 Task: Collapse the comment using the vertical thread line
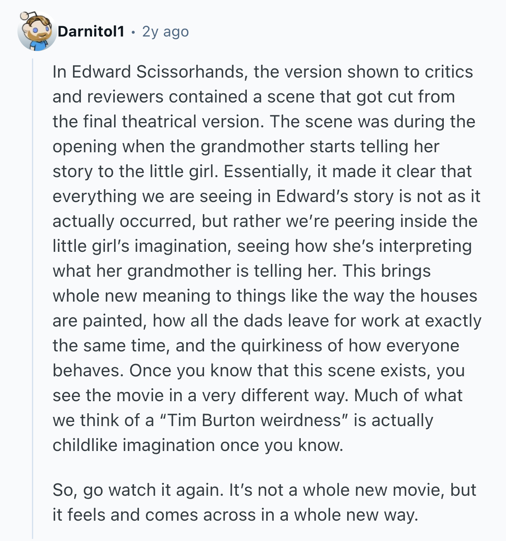click(33, 290)
